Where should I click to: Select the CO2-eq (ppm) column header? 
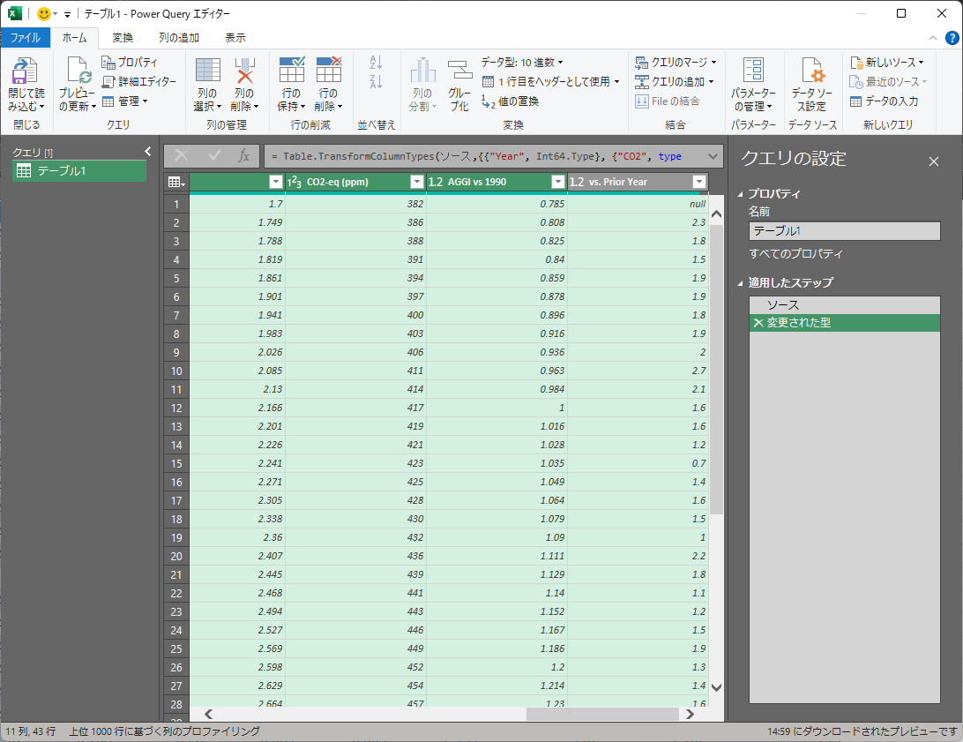pos(355,182)
